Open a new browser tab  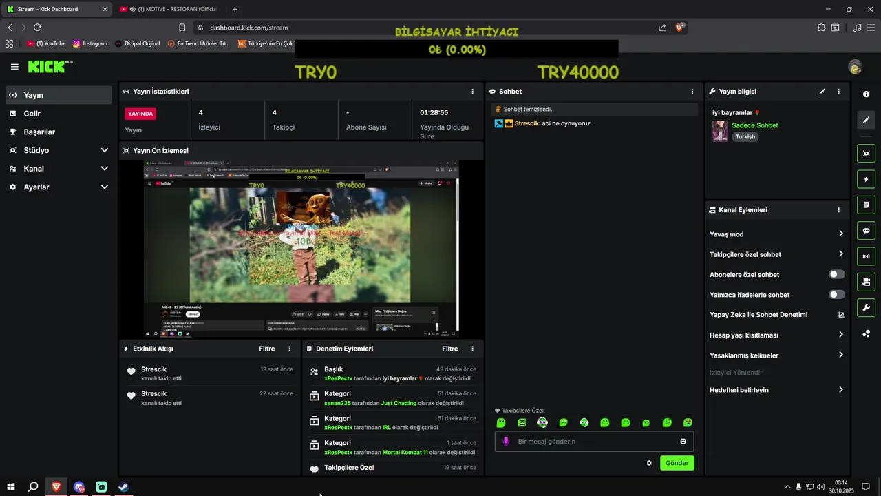point(235,9)
